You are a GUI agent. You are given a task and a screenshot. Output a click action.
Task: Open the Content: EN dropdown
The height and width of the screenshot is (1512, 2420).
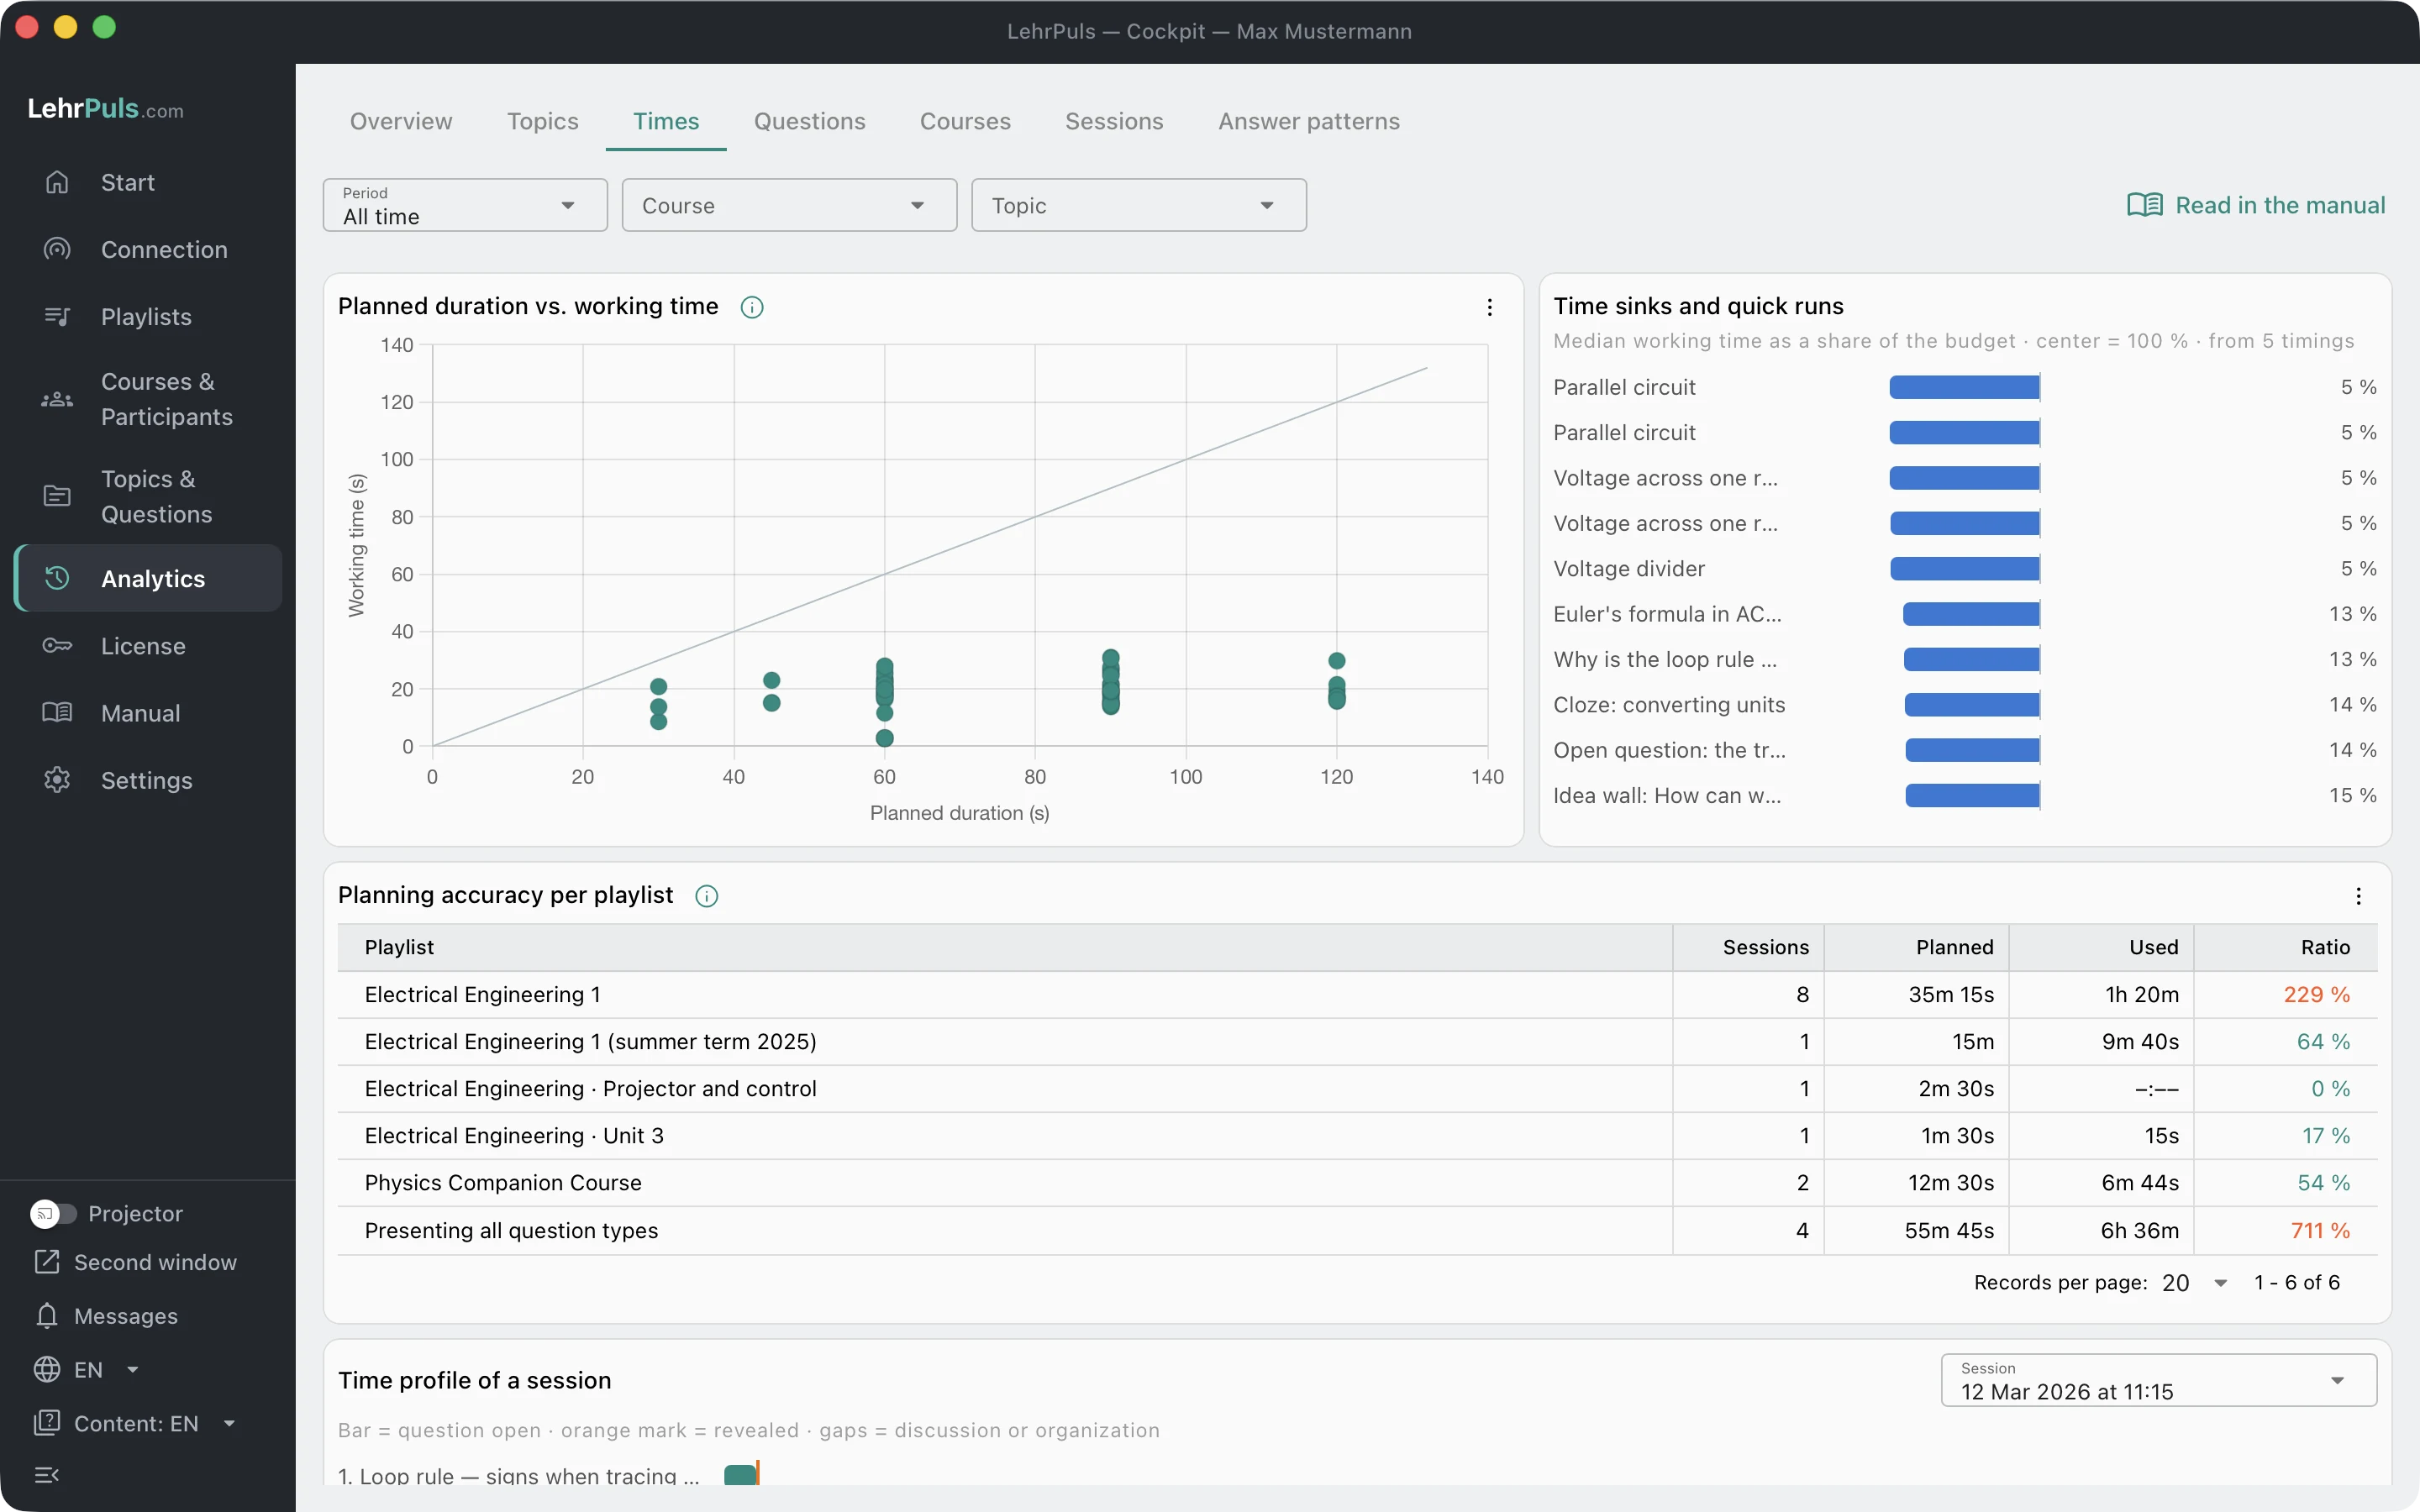click(x=135, y=1423)
